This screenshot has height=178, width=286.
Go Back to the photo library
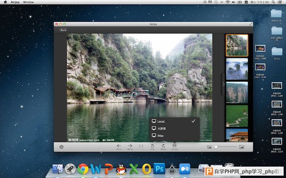(63, 30)
